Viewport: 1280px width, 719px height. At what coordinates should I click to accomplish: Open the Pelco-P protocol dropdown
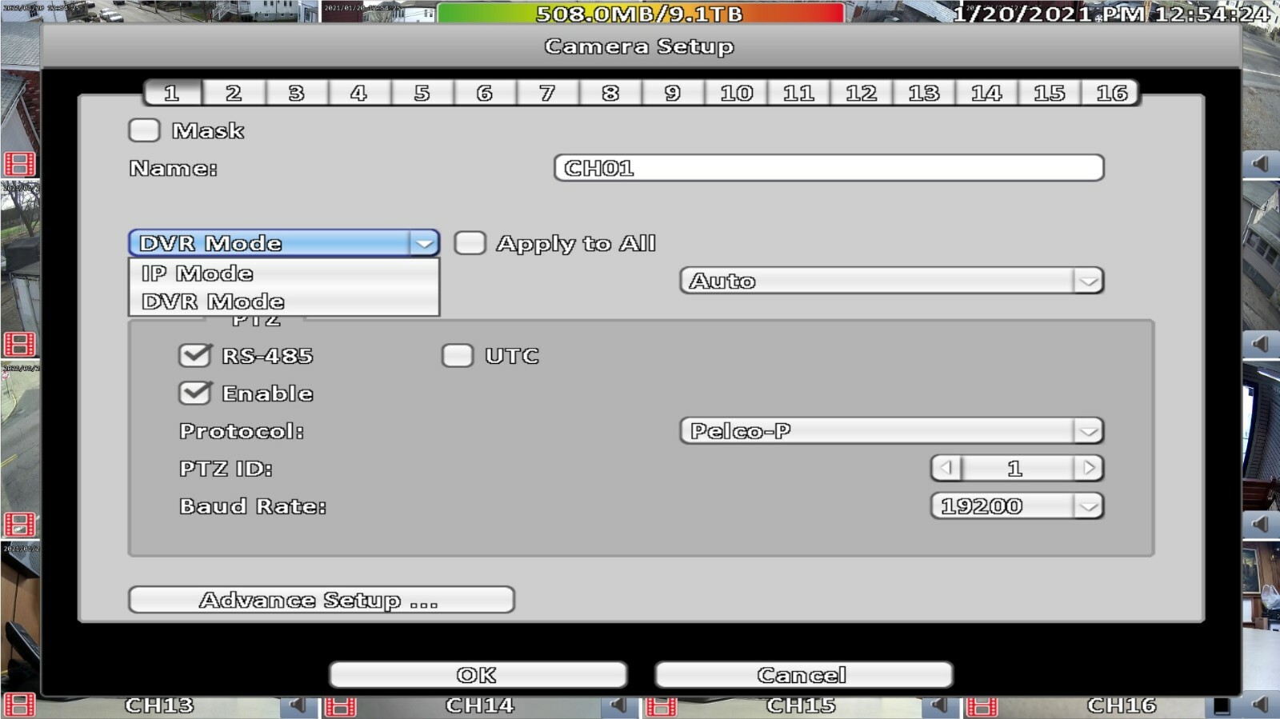click(x=891, y=431)
